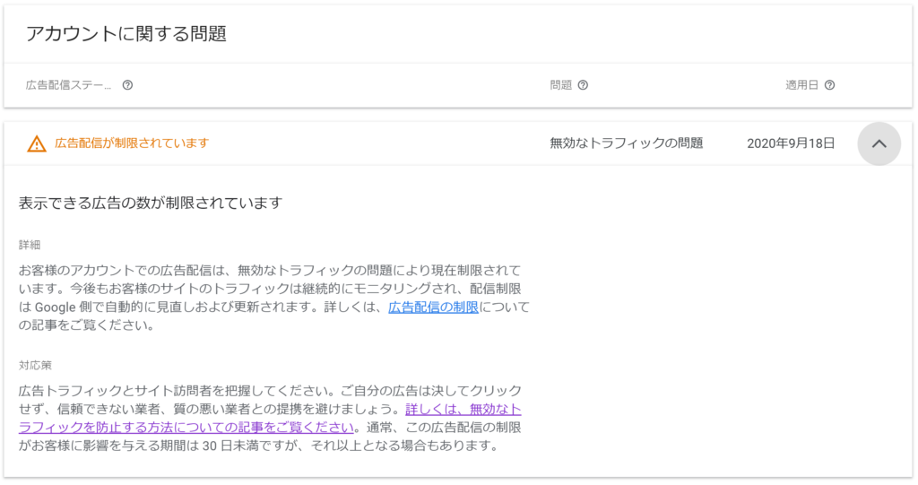Click the 詳細 section label
918x485 pixels.
click(30, 245)
